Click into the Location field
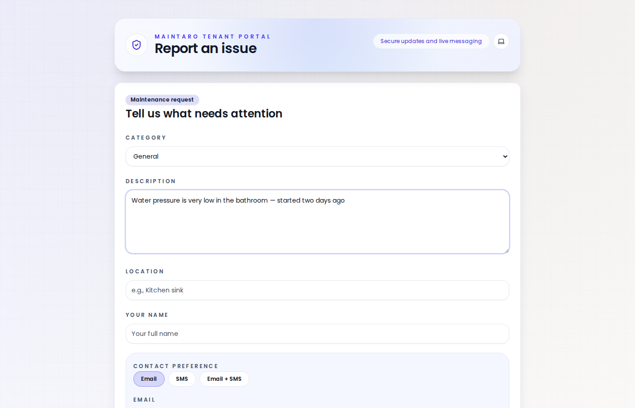The height and width of the screenshot is (408, 635). (317, 290)
